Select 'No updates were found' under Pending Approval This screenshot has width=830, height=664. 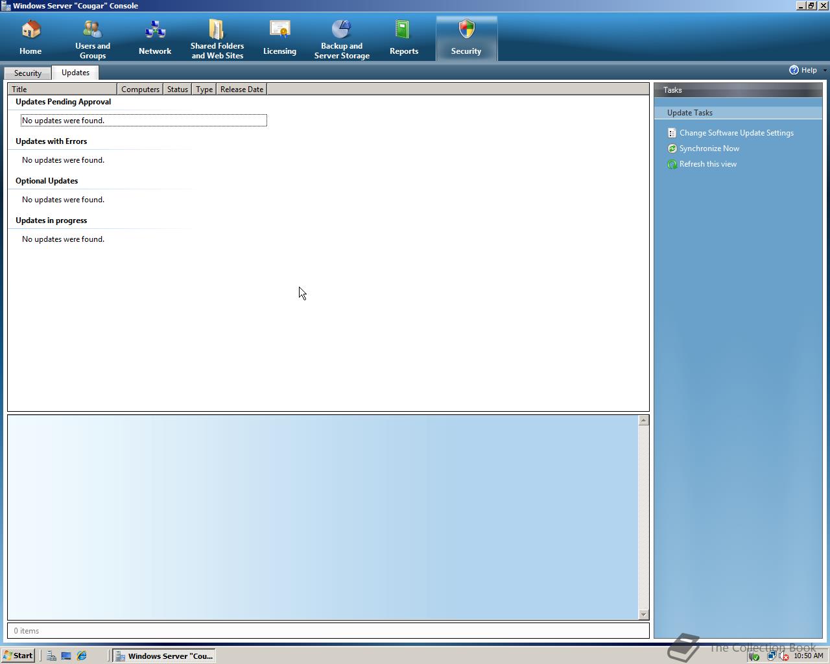click(143, 121)
